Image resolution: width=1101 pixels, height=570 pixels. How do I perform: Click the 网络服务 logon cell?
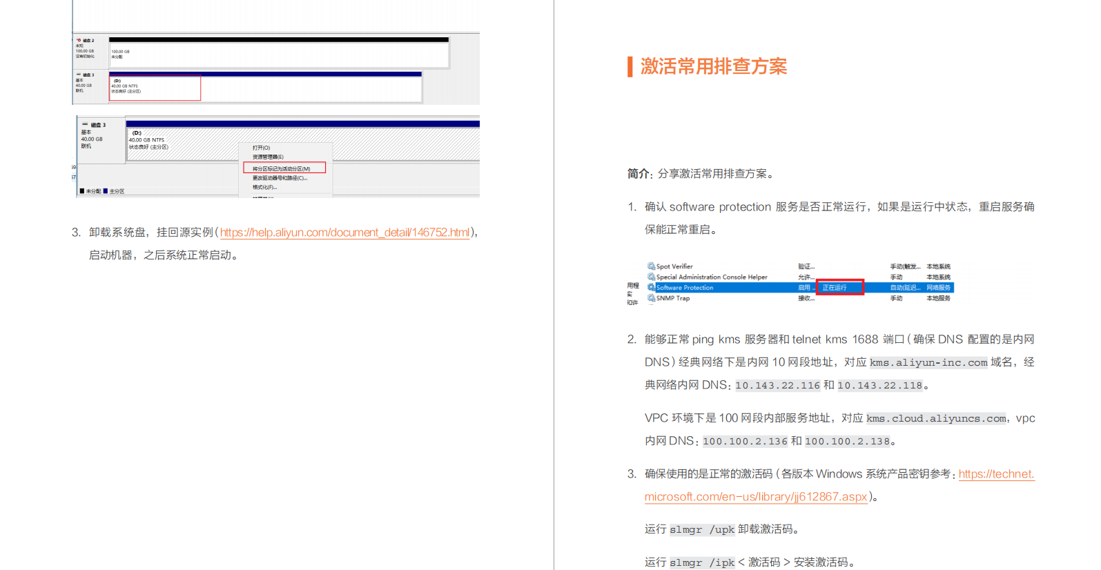tap(938, 288)
